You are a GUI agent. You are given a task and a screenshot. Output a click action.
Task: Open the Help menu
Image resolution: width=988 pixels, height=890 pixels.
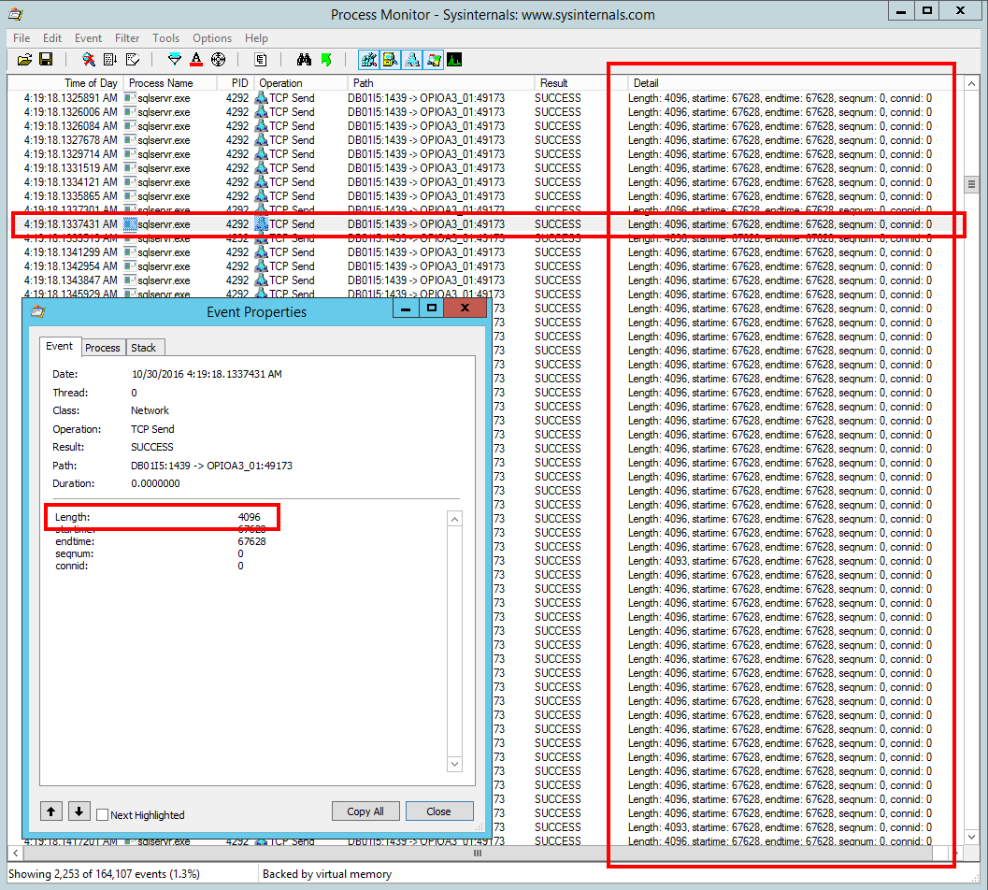click(256, 37)
